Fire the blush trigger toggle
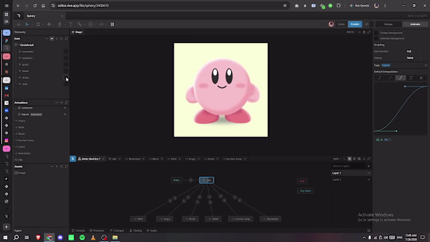Image resolution: width=430 pixels, height=242 pixels. click(66, 71)
